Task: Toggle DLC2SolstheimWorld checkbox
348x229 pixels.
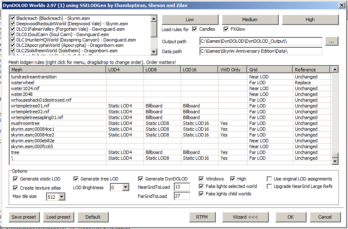Action: tap(12, 51)
